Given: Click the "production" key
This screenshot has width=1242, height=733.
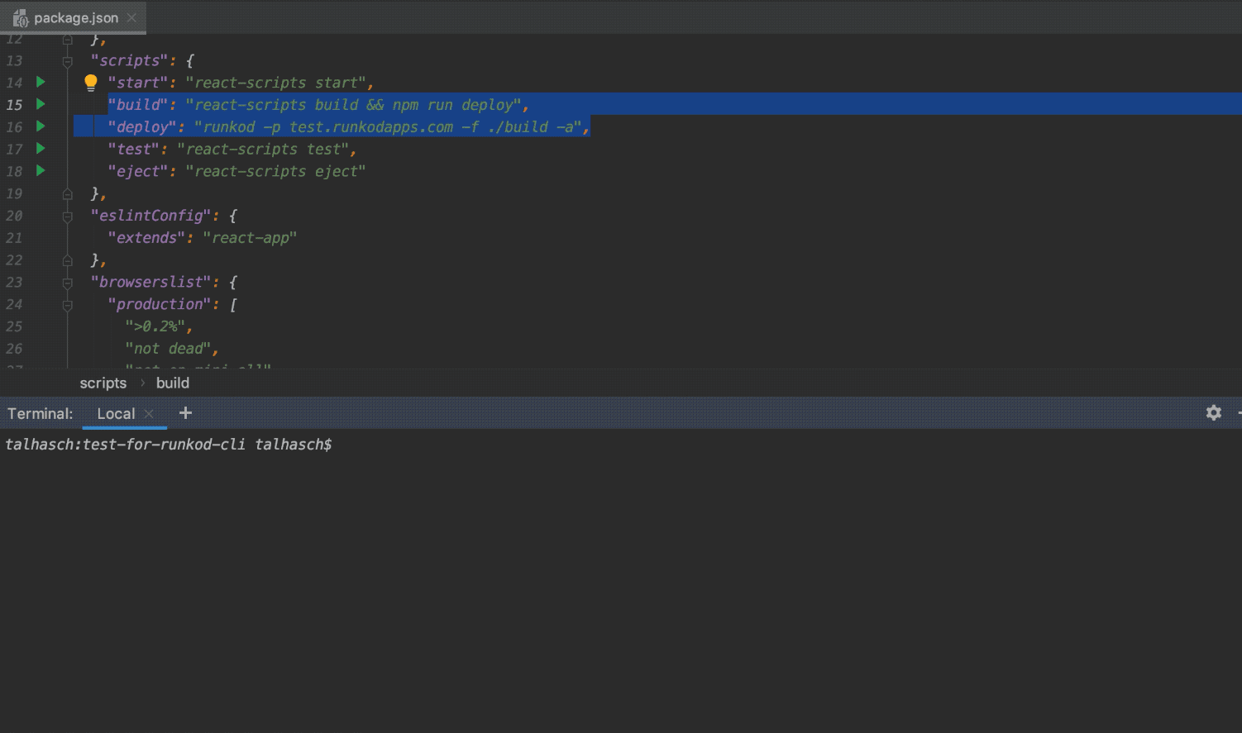Looking at the screenshot, I should coord(159,305).
